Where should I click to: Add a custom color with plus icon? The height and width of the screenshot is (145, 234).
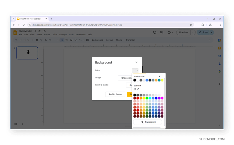tap(135, 89)
